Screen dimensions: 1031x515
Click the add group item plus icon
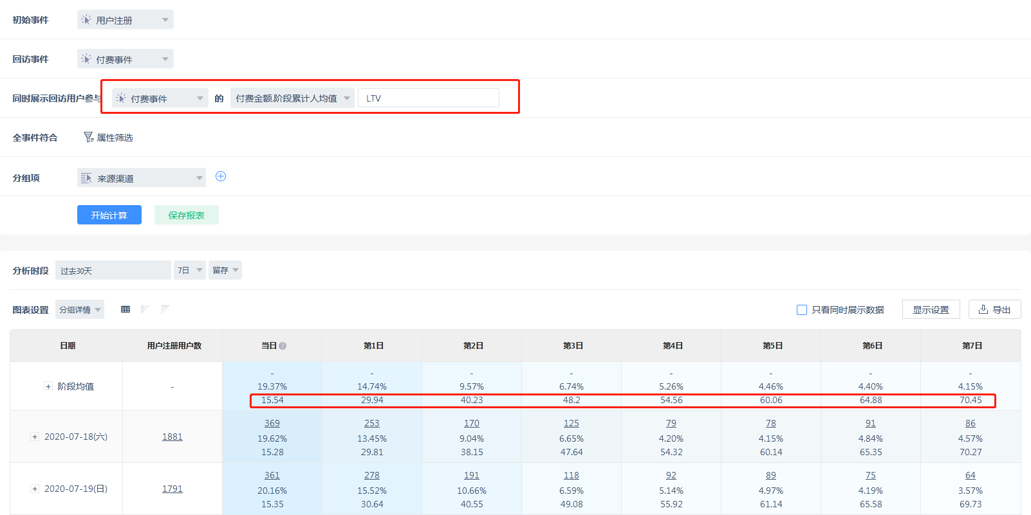pyautogui.click(x=221, y=176)
